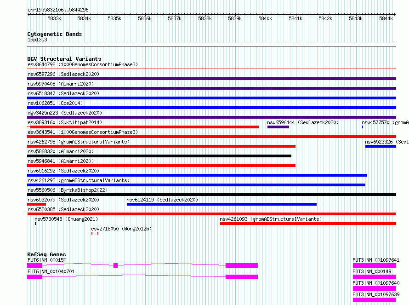Click the FUT3|NM_000149 magenta gene bar
Screen dimensions: 409x305
pos(375,277)
